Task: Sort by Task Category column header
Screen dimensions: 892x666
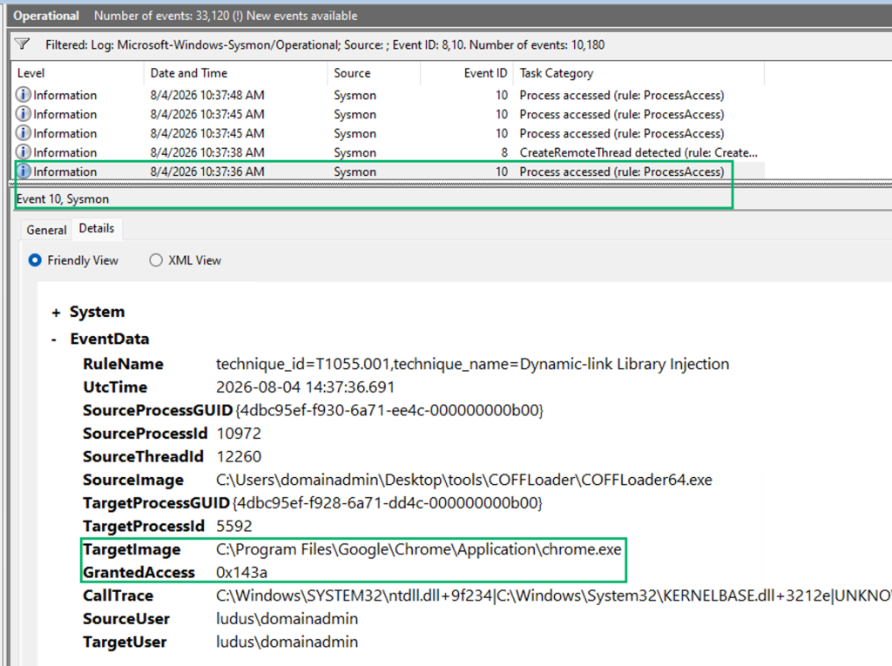Action: 639,73
